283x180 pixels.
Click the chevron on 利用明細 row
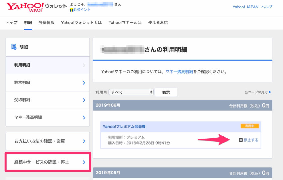pyautogui.click(x=84, y=65)
